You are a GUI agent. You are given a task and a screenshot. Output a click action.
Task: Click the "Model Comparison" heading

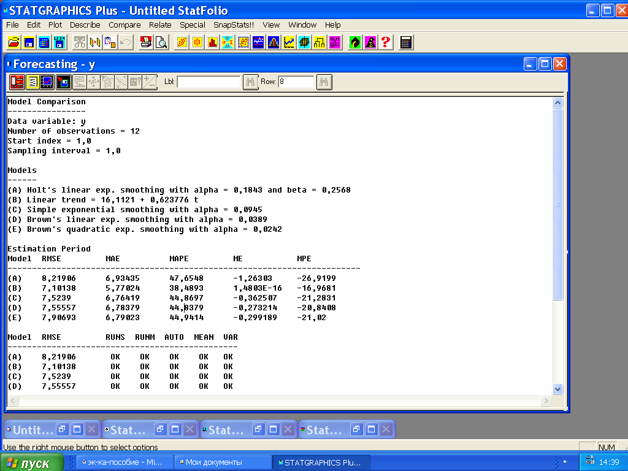47,102
